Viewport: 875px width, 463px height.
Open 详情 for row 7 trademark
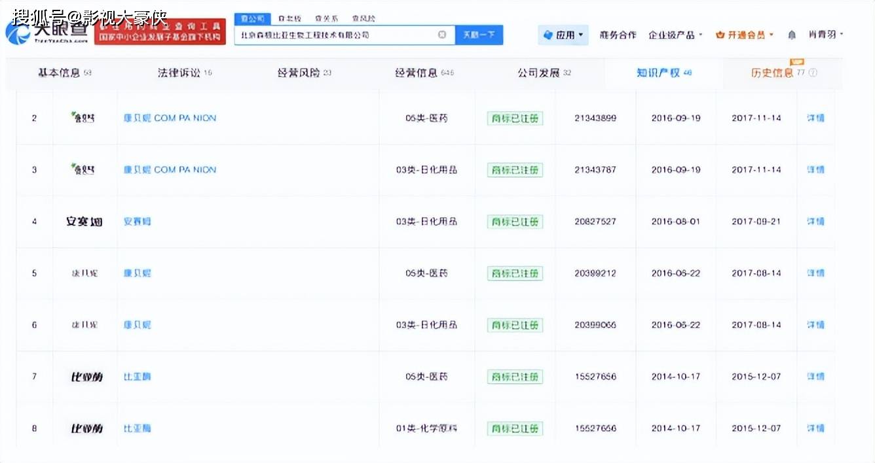click(x=815, y=377)
